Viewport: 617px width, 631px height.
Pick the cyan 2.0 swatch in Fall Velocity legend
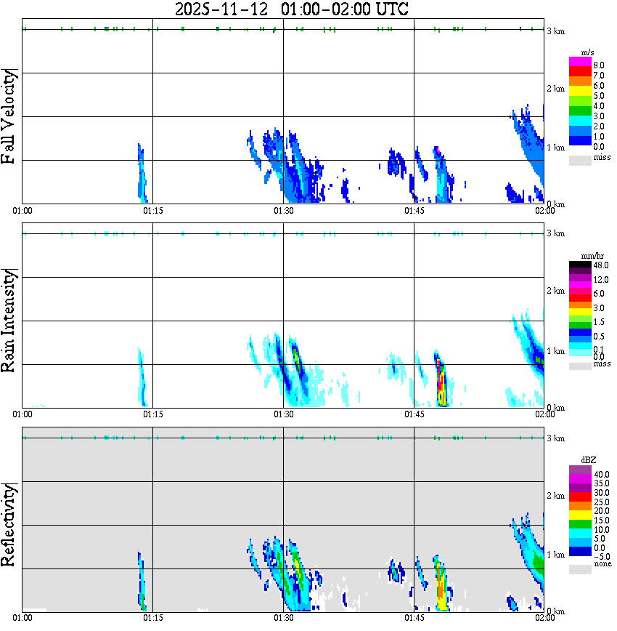[x=580, y=121]
